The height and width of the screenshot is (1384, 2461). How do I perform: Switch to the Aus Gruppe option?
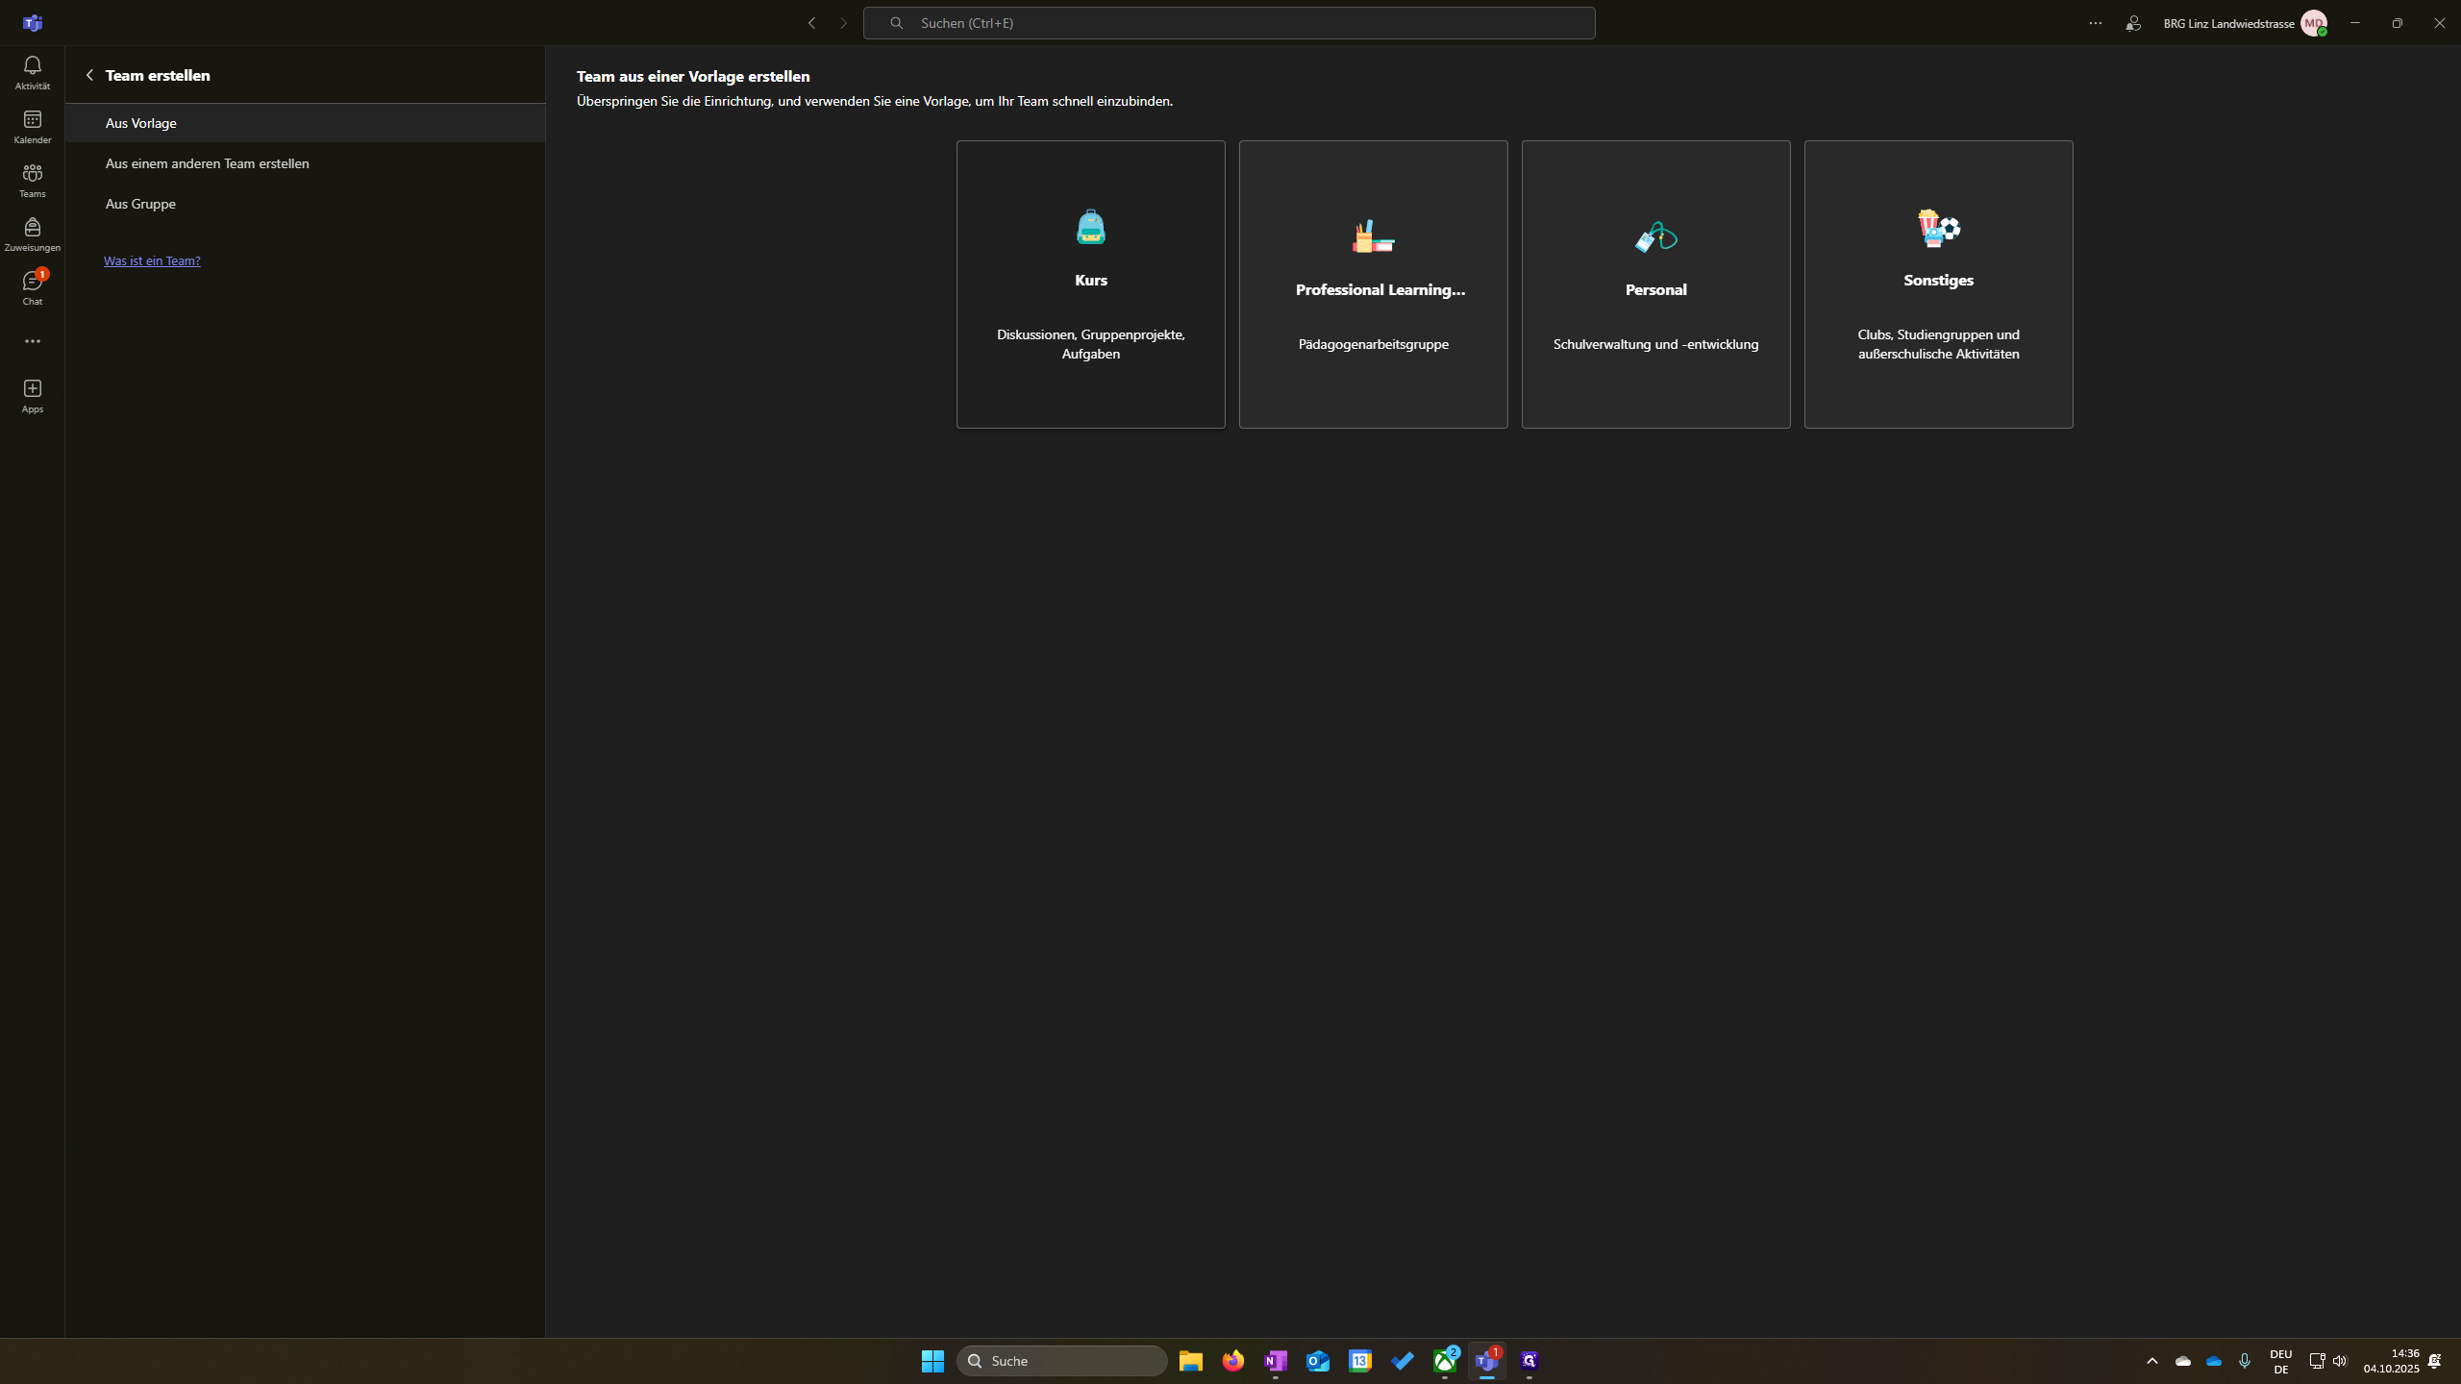click(x=140, y=204)
